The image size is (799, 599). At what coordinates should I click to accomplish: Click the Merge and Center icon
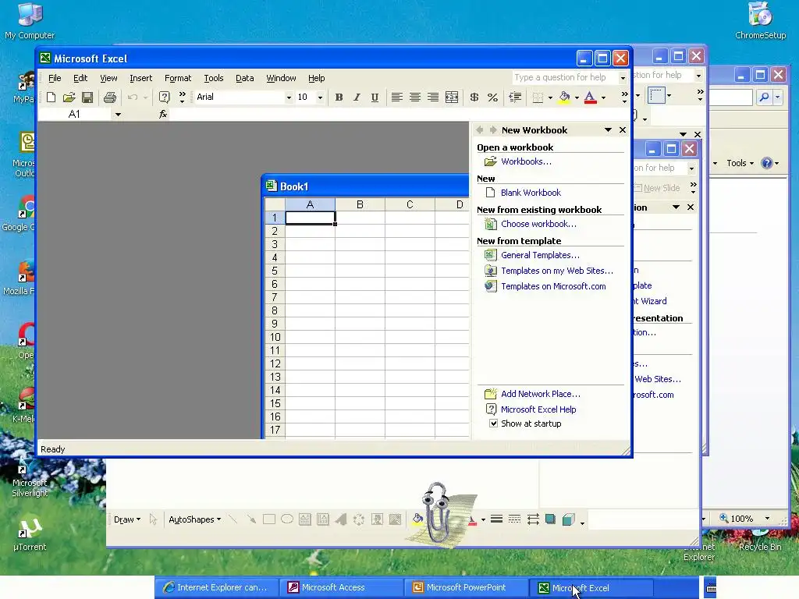[x=452, y=97]
